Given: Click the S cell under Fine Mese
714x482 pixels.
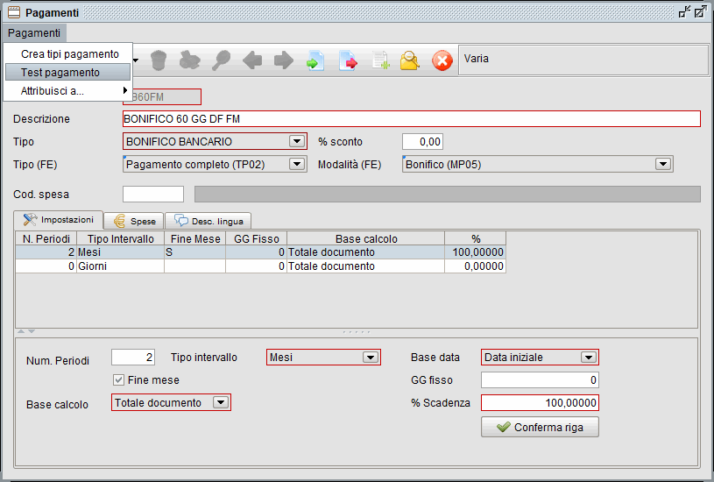Looking at the screenshot, I should (195, 252).
